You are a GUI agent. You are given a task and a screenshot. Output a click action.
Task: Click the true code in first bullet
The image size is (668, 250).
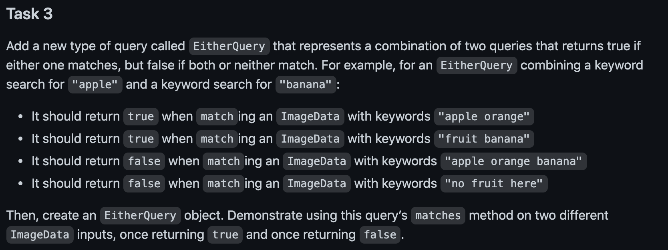(x=141, y=117)
